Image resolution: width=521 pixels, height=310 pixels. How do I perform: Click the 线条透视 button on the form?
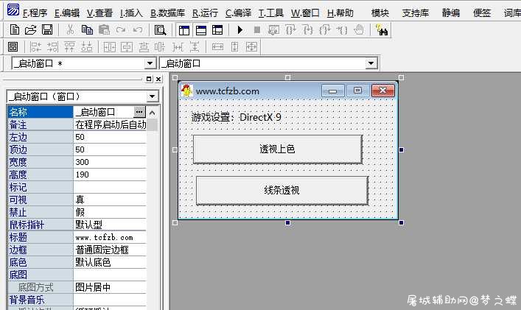click(282, 190)
